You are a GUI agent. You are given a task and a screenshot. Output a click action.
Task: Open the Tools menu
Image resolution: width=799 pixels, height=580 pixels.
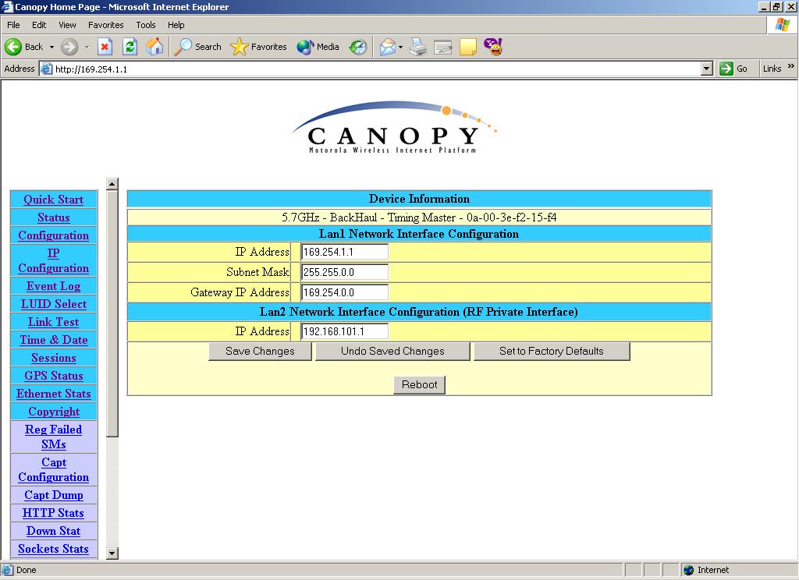coord(145,25)
